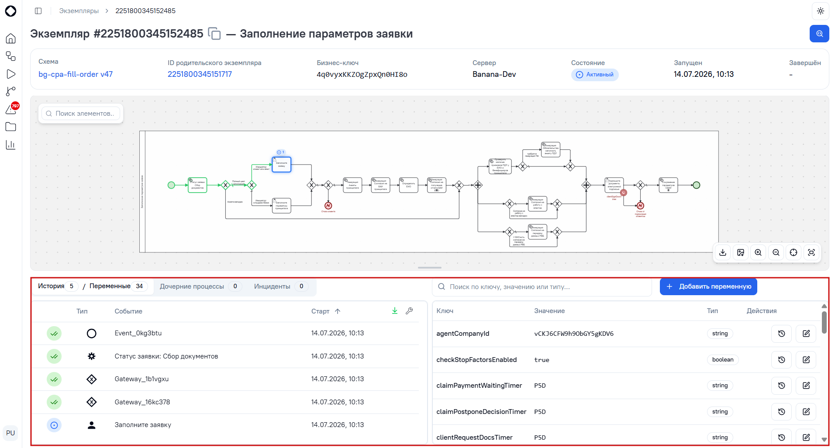Viewport: 835px width, 448px height.
Task: Fit diagram to screen icon
Action: pos(811,252)
